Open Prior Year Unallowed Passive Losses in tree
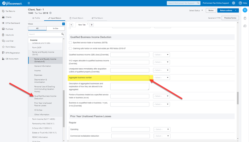This screenshot has height=142, width=249. click(x=43, y=104)
